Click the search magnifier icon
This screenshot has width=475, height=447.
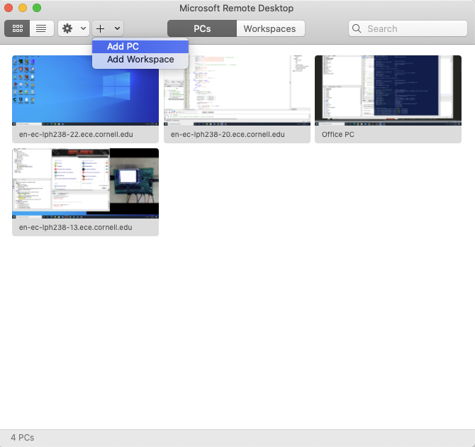[358, 28]
